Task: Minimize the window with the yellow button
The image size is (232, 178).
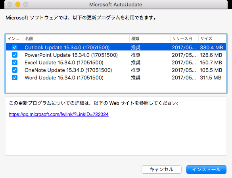Action: [x=18, y=4]
